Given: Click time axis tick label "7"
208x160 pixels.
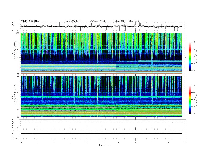Looking at the screenshot, I should click(136, 142).
